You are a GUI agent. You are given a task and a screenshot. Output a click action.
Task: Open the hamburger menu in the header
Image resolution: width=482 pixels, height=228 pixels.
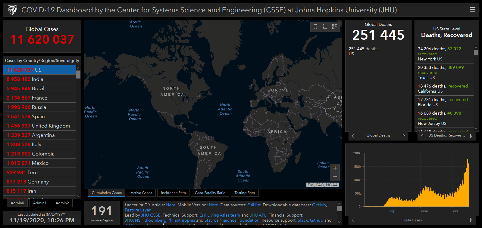coord(472,10)
